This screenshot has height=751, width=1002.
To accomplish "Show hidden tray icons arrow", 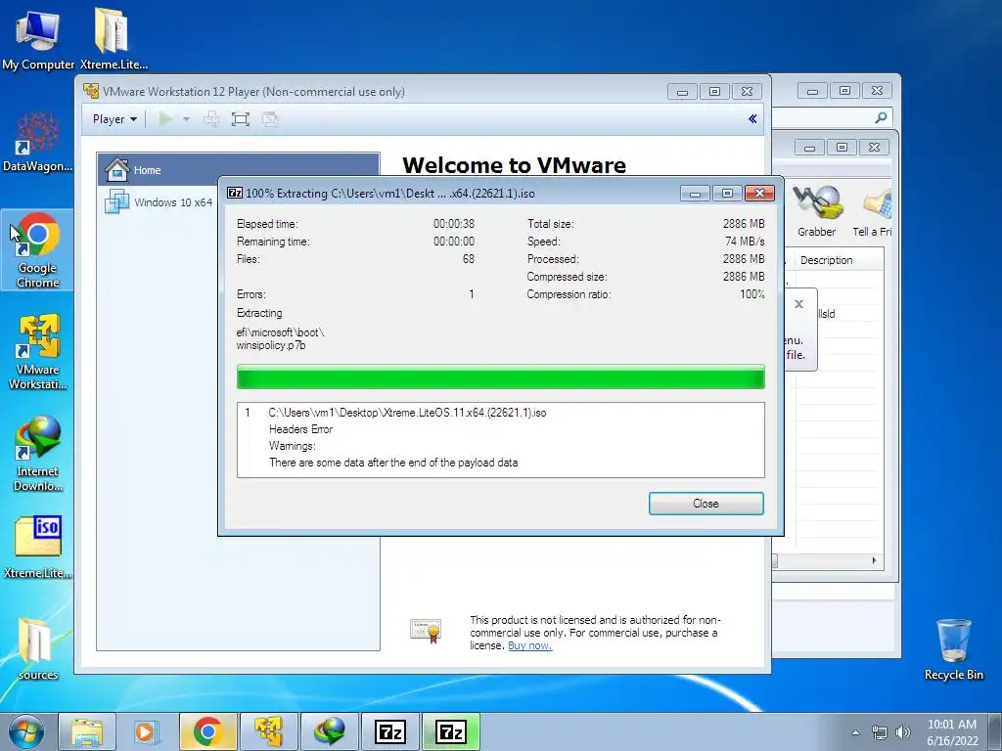I will (855, 732).
